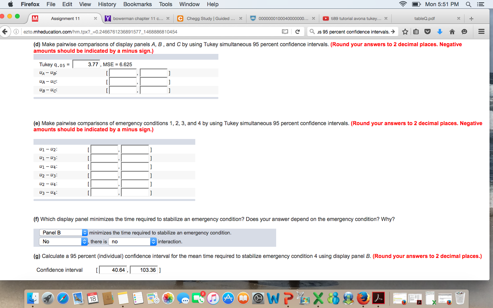The height and width of the screenshot is (308, 493).
Task: Switch to bowerman chapter 11 tab
Action: coord(138,18)
